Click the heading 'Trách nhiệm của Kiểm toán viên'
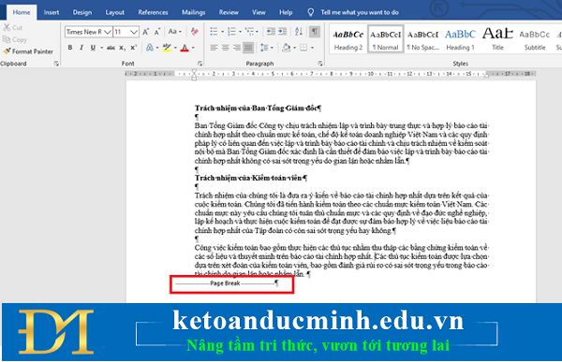The width and height of the screenshot is (562, 362). point(250,178)
